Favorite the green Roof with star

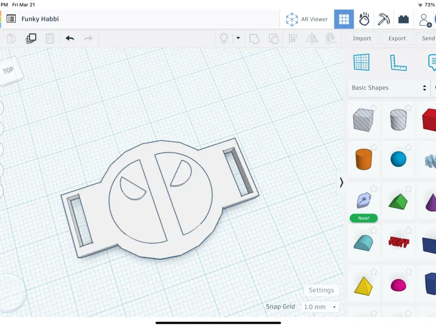point(408,189)
